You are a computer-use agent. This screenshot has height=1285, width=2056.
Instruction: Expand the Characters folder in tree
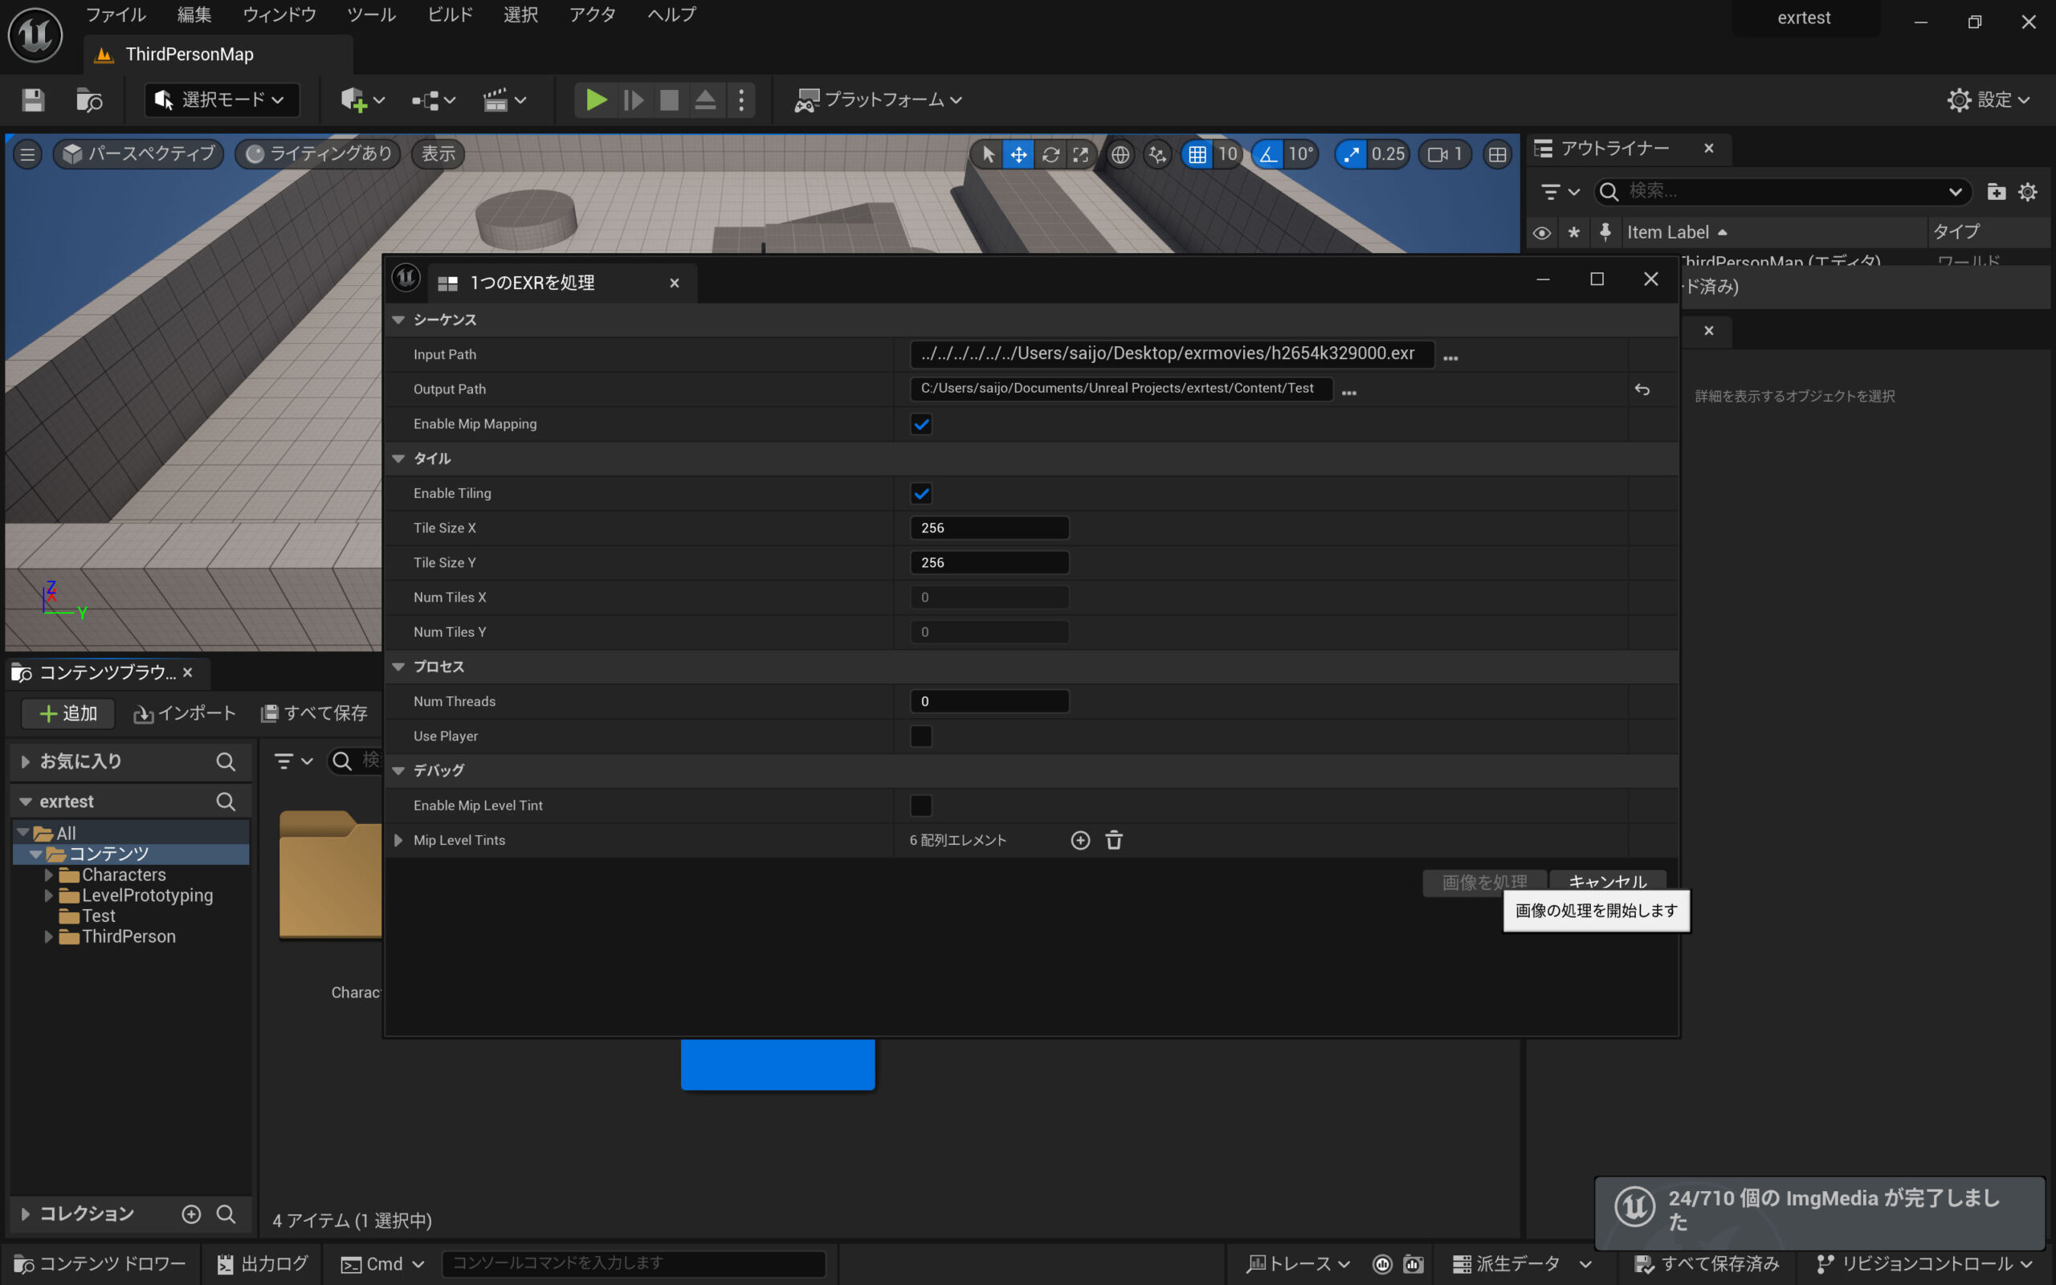tap(48, 875)
